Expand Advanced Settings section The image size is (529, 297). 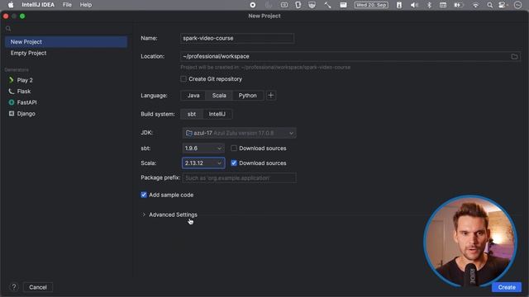coord(144,214)
